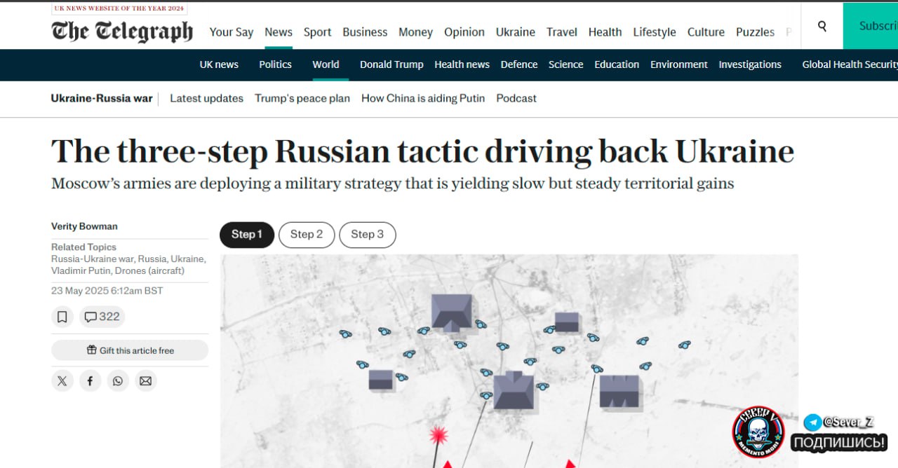Share article on X (Twitter)
The width and height of the screenshot is (898, 468).
[62, 380]
